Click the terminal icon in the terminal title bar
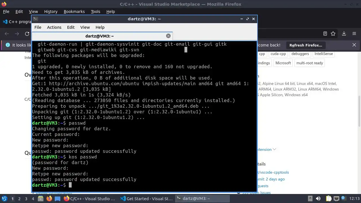Viewport: 361px width, 203px height. coord(35,19)
